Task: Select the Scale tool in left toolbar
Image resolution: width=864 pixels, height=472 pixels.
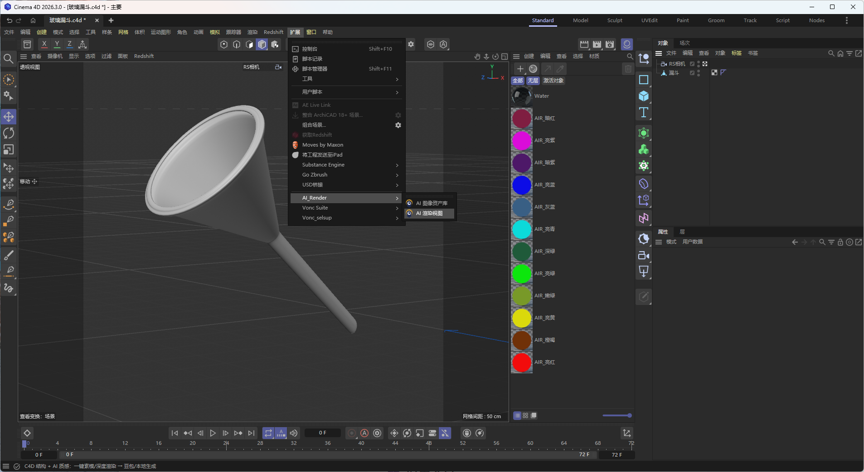Action: (x=9, y=149)
